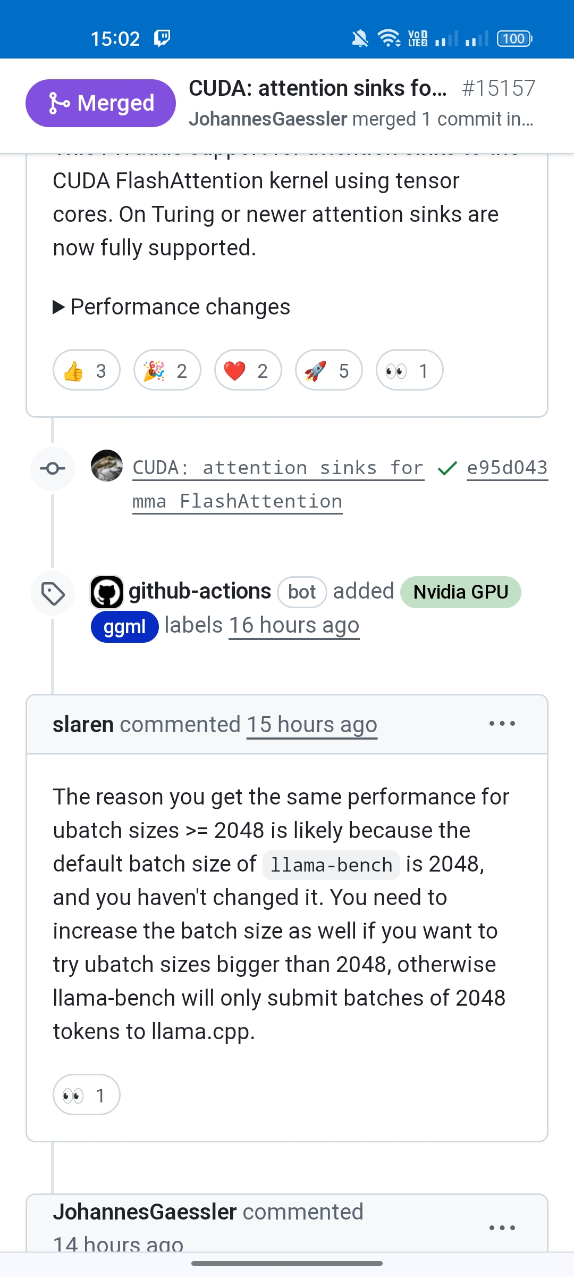Tap the green commit status checkmark
Viewport: 574px width, 1277px height.
click(448, 468)
